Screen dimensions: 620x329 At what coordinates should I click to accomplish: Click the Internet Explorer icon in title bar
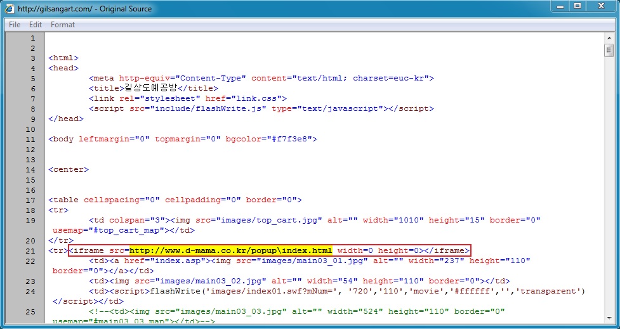click(x=10, y=8)
